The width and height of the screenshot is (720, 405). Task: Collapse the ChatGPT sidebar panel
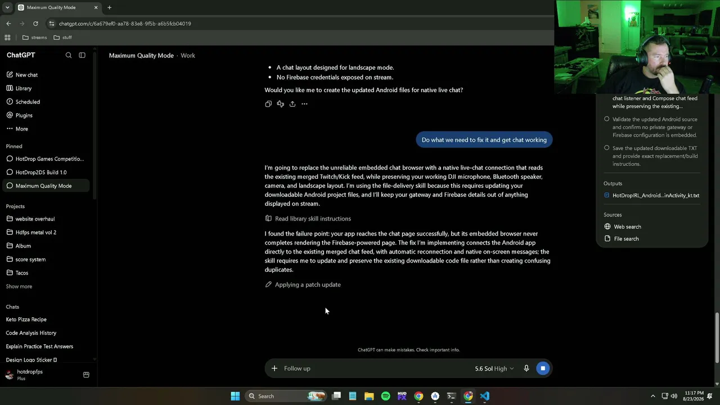(x=82, y=55)
